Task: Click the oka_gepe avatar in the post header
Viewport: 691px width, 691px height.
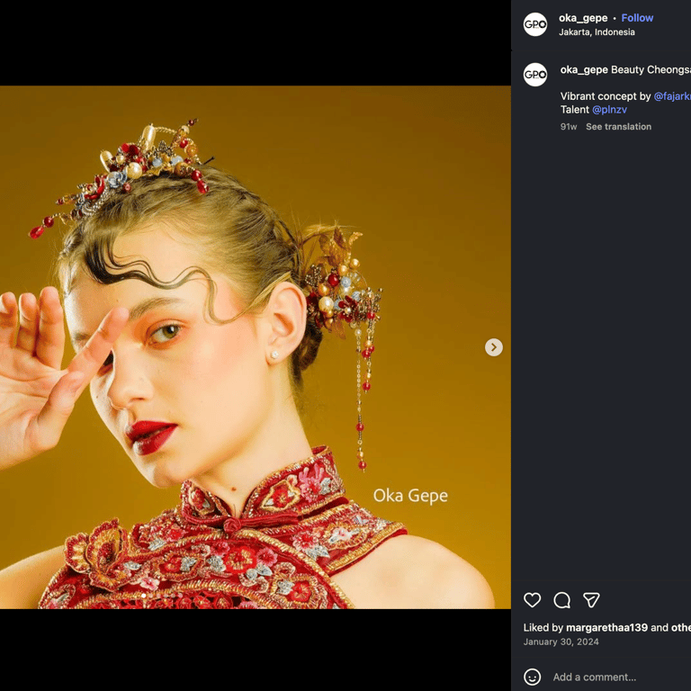Action: 535,24
